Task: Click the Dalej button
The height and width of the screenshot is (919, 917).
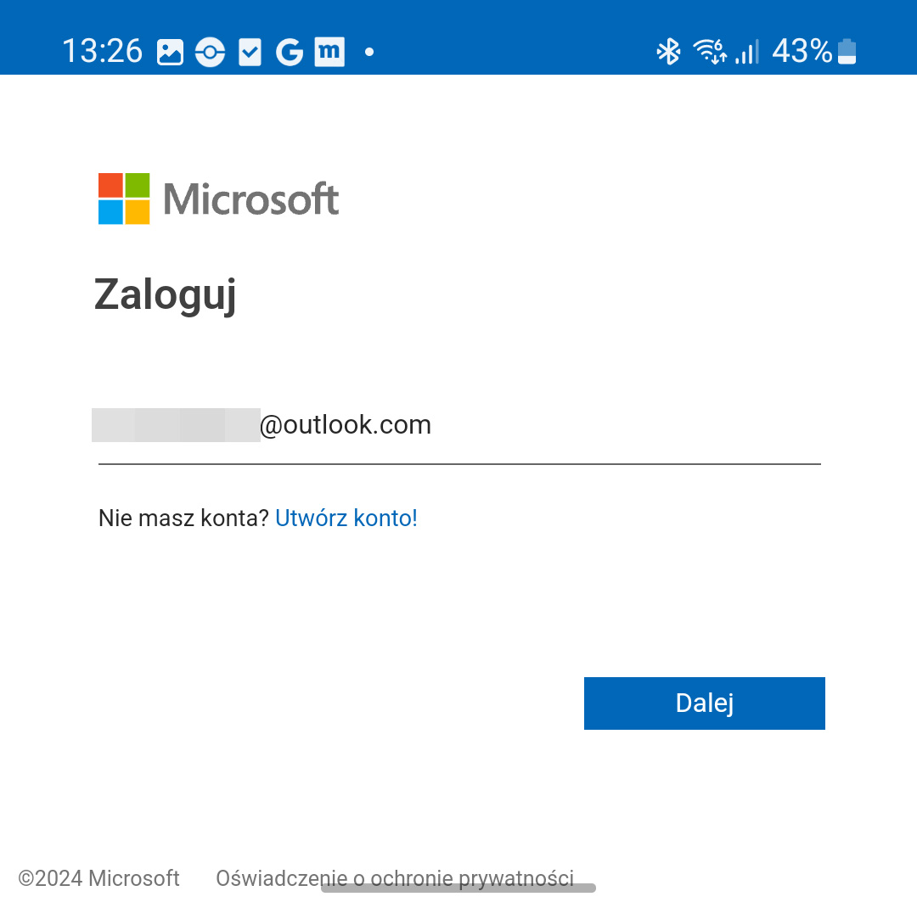Action: pyautogui.click(x=704, y=703)
